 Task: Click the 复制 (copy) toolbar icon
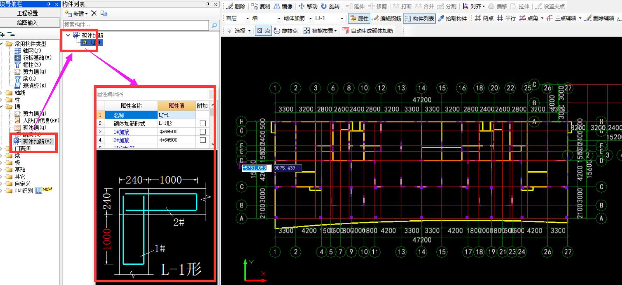(x=261, y=6)
